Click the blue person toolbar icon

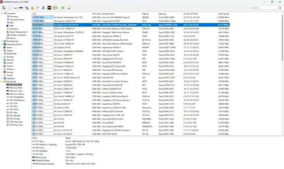[x=44, y=8]
